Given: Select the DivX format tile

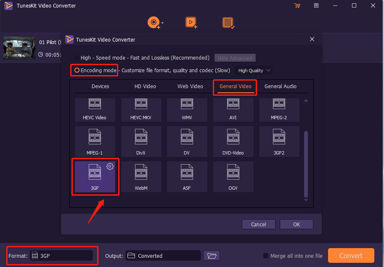Looking at the screenshot, I should tap(141, 141).
